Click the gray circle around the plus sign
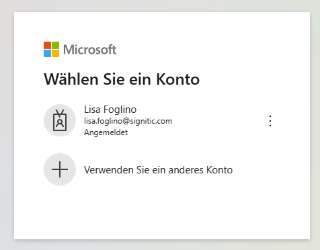Viewport: 320px width, 250px height. click(60, 169)
